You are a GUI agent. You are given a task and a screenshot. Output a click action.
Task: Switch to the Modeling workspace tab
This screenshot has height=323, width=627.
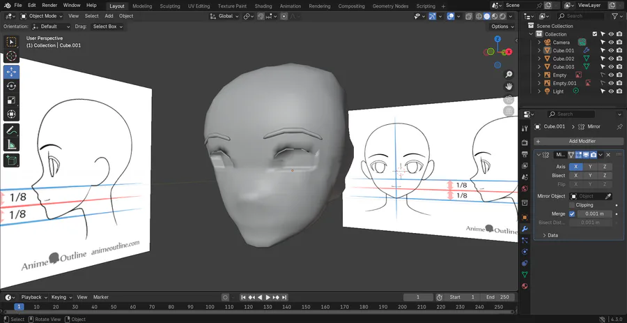[142, 6]
